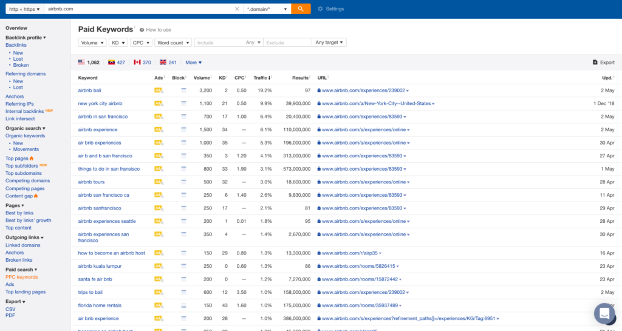Image resolution: width=622 pixels, height=331 pixels.
Task: Sort by the Volume column header
Action: point(202,78)
